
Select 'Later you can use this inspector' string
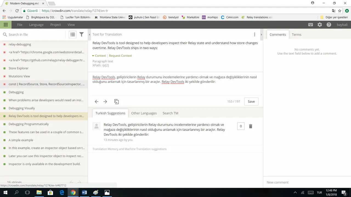click(44, 156)
